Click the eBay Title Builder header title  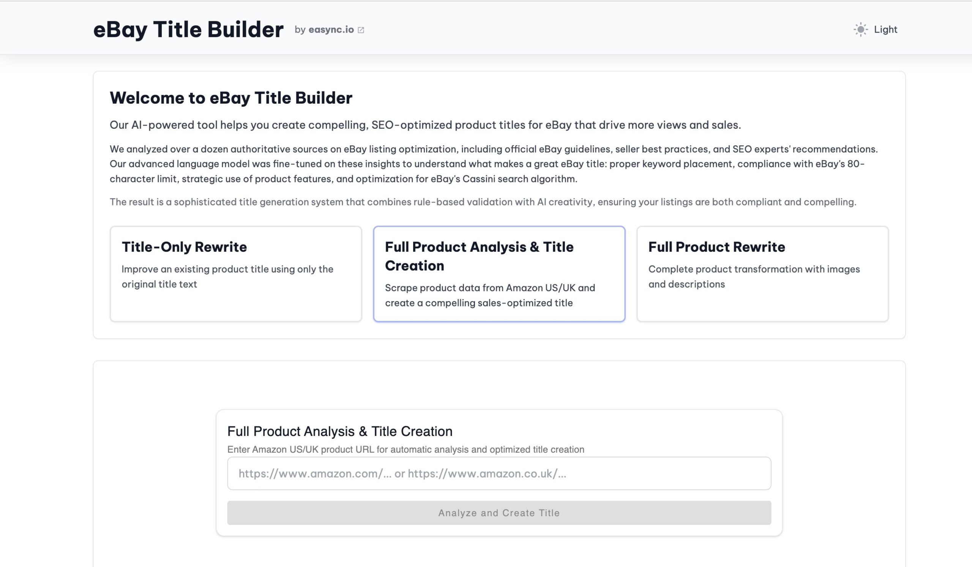pos(188,30)
